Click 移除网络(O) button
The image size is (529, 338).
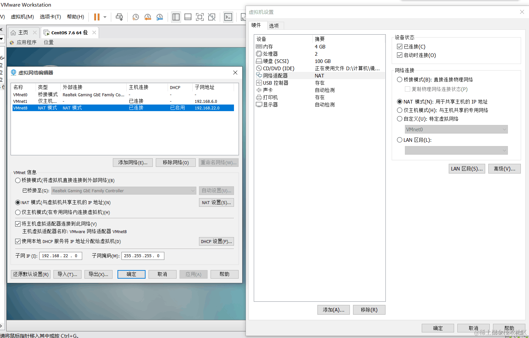(176, 163)
